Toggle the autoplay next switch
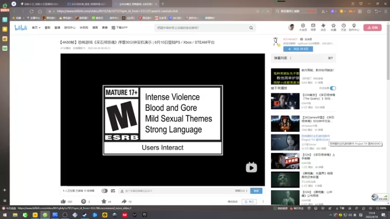This screenshot has height=219, width=390. [333, 88]
